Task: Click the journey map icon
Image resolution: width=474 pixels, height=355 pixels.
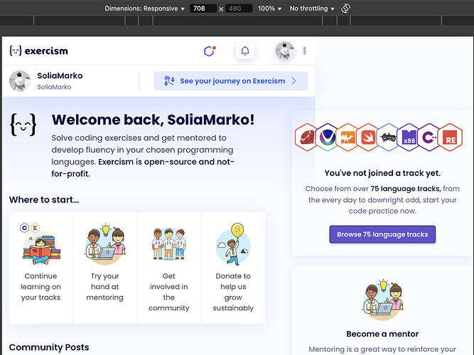Action: 169,81
